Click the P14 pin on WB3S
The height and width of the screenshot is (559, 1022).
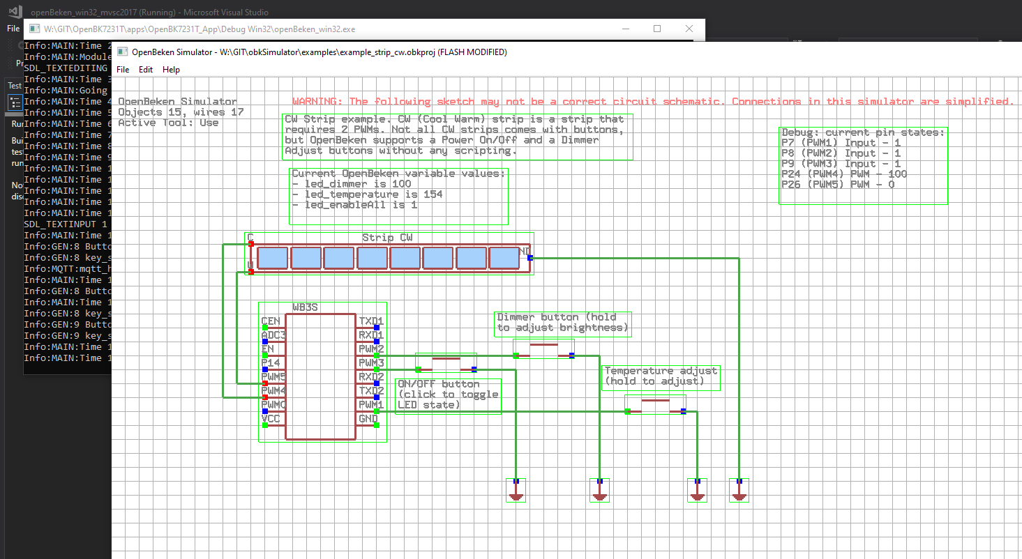[x=265, y=369]
